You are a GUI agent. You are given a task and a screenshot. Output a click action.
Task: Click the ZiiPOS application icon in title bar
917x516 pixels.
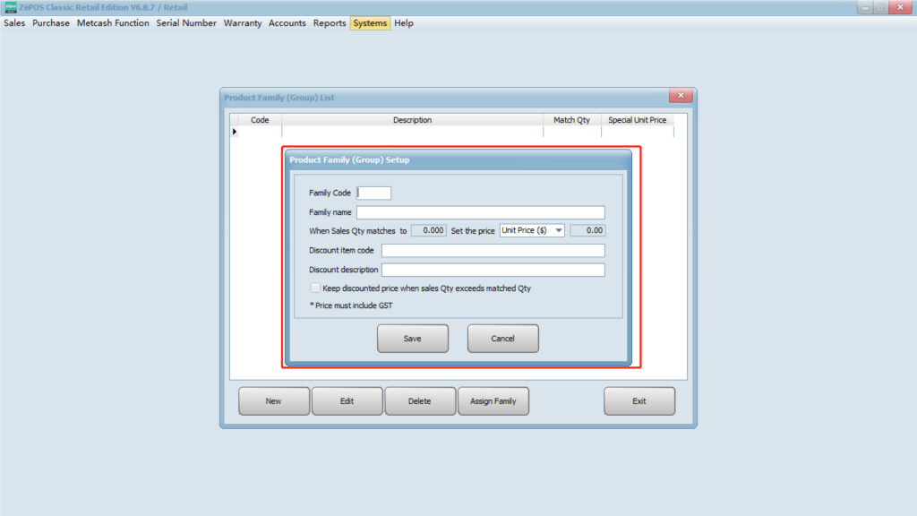pyautogui.click(x=11, y=7)
